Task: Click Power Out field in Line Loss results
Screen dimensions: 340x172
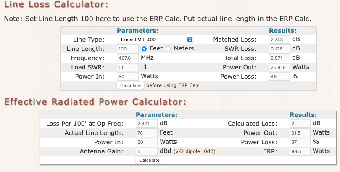Action: point(279,67)
